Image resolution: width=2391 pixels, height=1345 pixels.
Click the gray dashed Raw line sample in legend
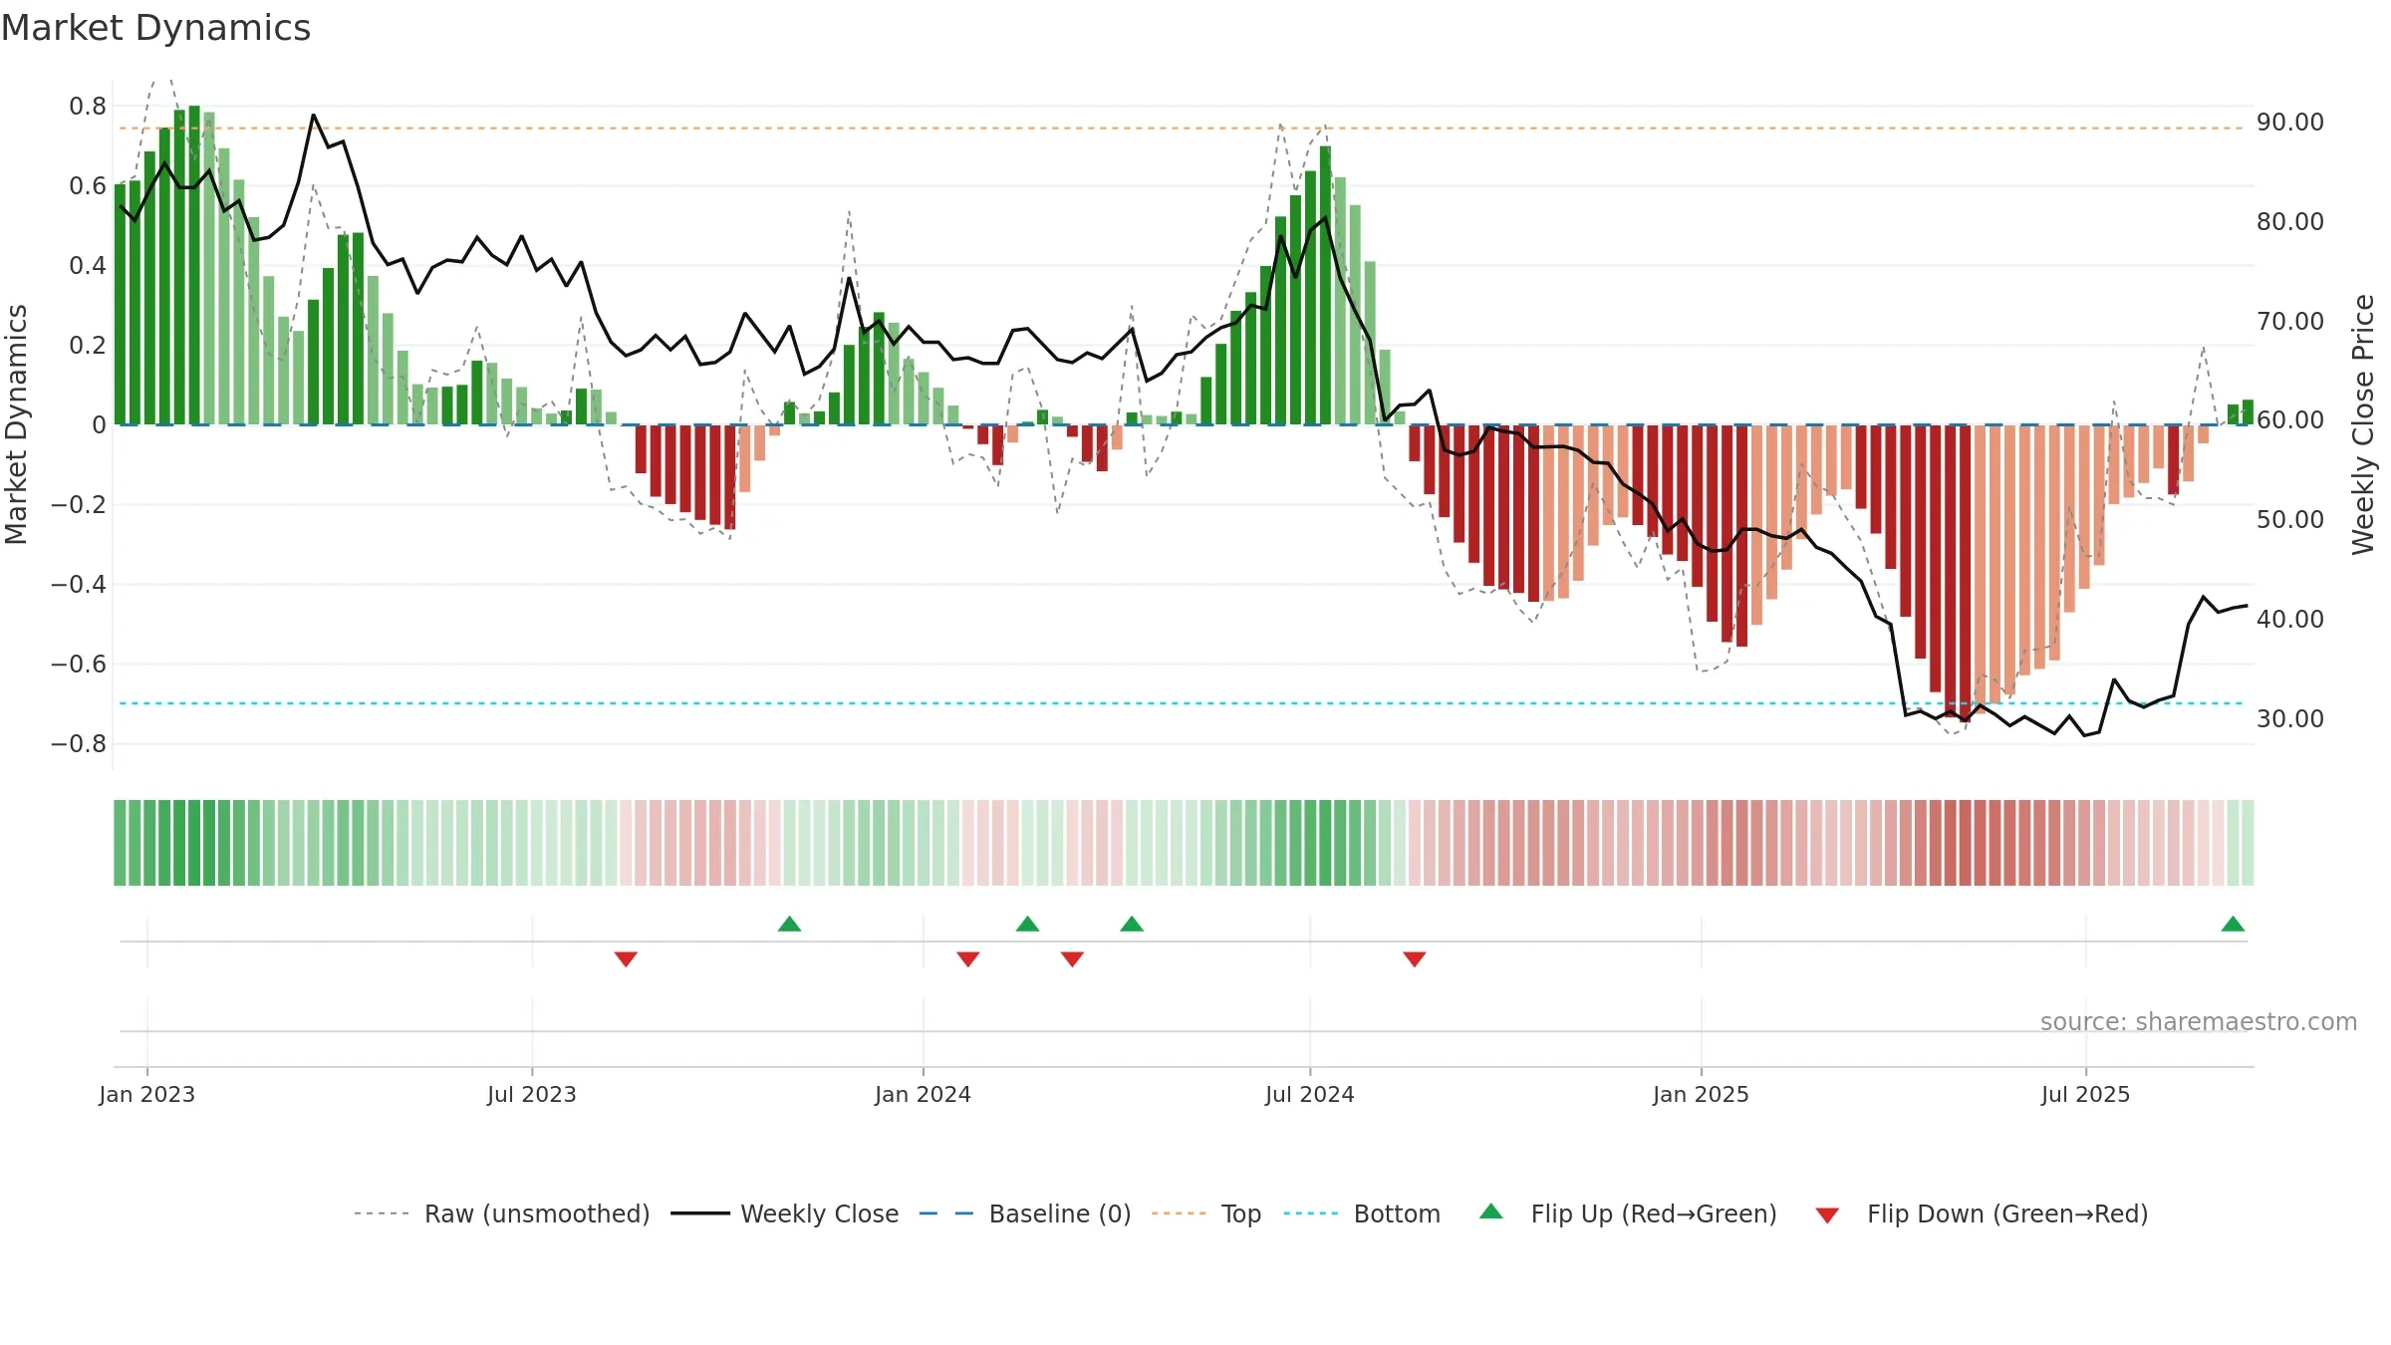click(x=382, y=1213)
